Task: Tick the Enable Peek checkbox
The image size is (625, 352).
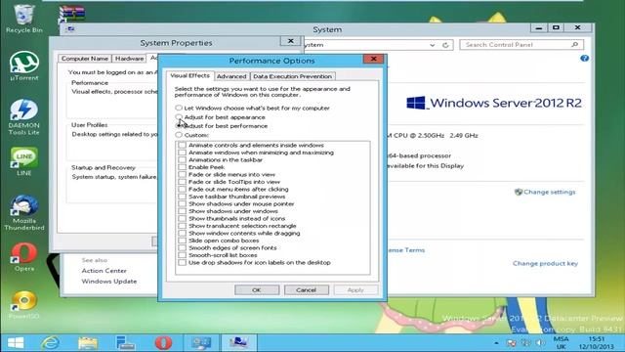Action: tap(183, 167)
